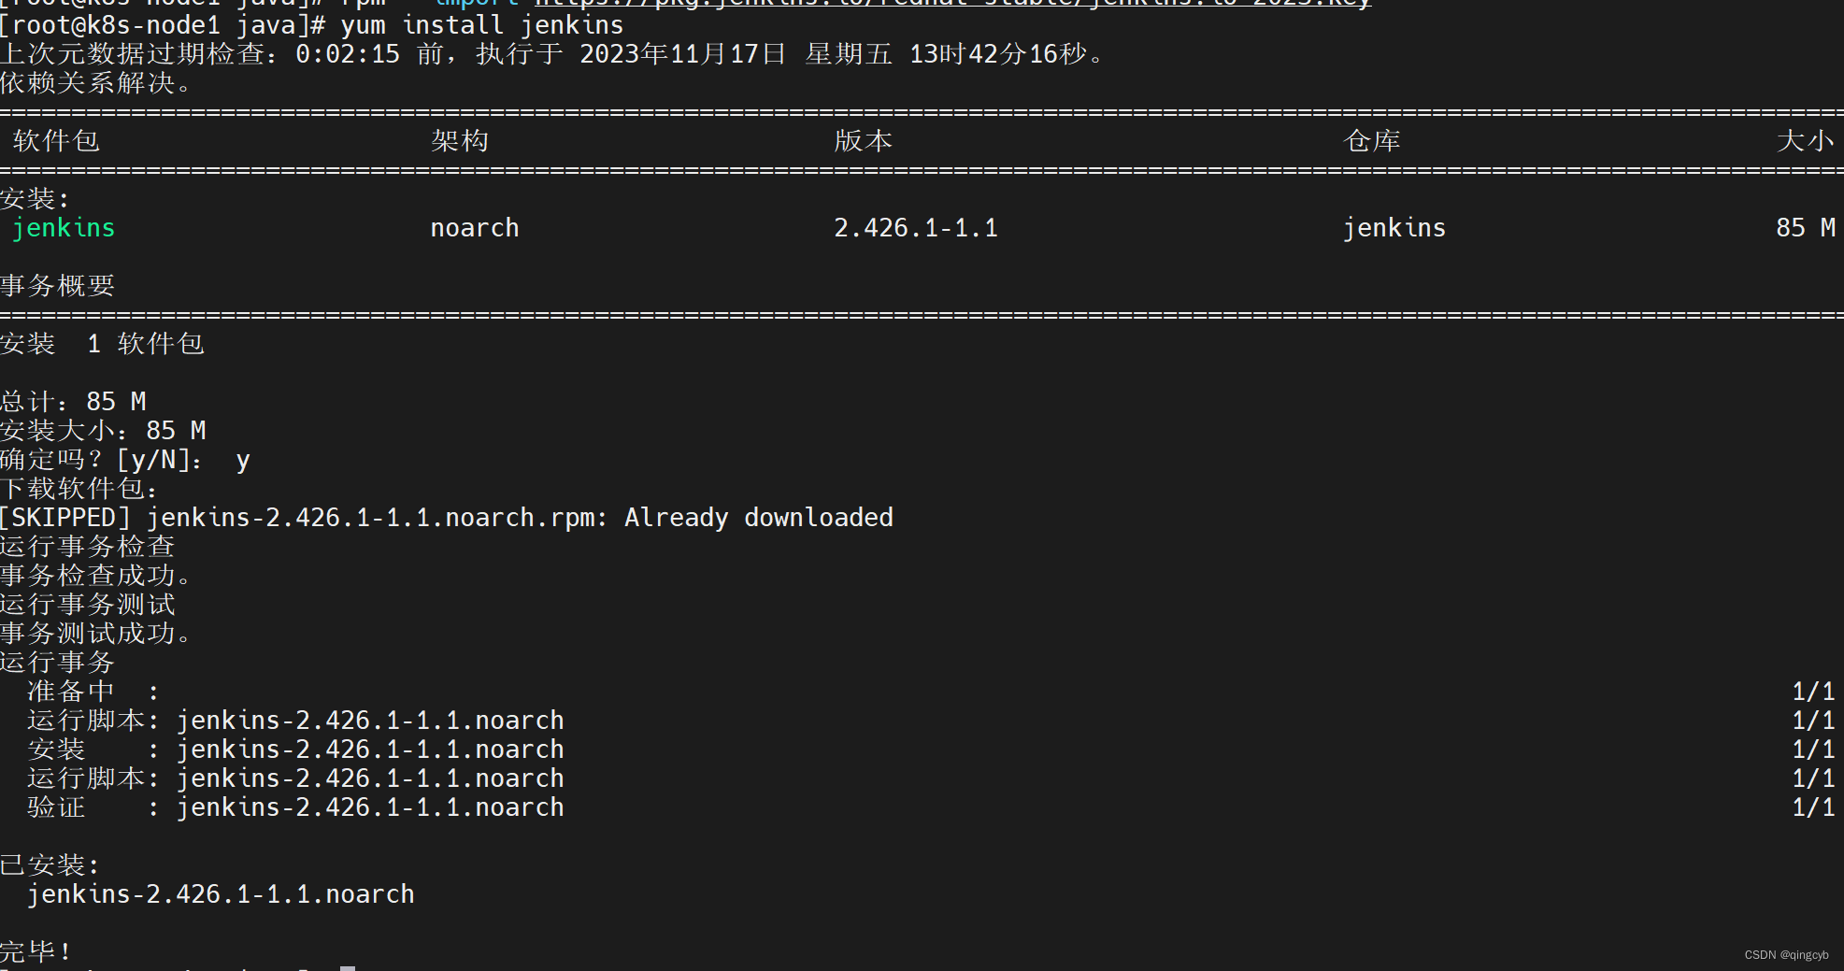Click the '事务检查成功。' line

point(95,576)
